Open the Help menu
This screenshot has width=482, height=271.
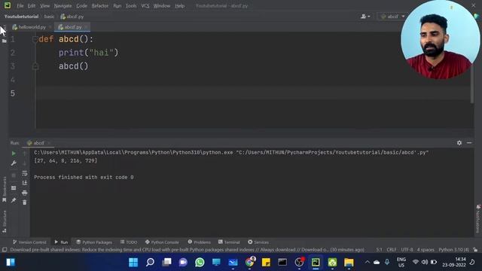(x=179, y=6)
